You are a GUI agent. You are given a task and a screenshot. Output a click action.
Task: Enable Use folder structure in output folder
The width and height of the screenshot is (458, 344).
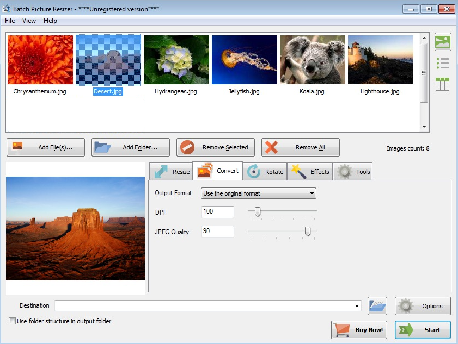pyautogui.click(x=13, y=321)
